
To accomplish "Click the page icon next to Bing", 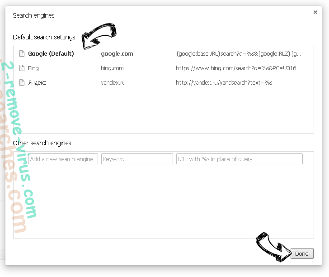I will [21, 68].
